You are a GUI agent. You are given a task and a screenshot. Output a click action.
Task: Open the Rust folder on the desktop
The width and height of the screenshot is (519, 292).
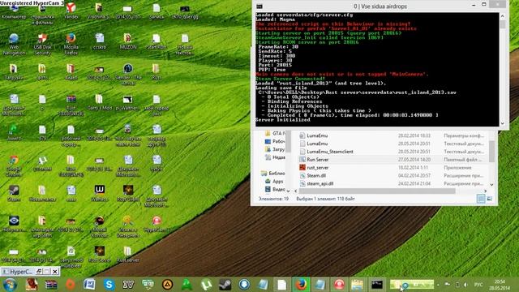(157, 72)
